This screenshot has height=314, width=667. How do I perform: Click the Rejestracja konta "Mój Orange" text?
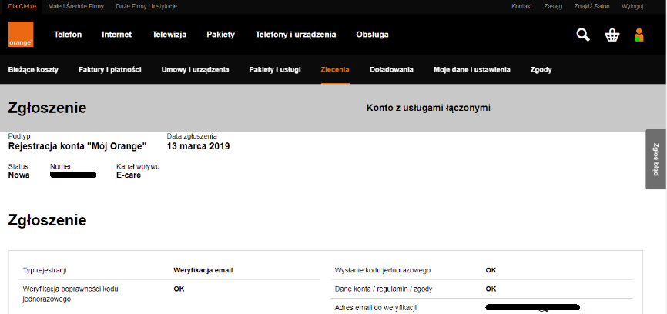[78, 146]
